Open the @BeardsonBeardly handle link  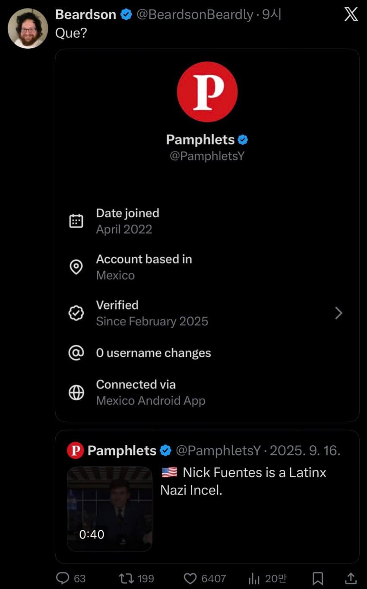point(194,15)
